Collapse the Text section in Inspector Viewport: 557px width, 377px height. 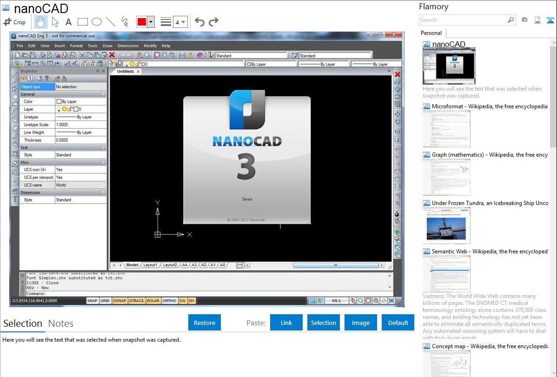click(103, 147)
